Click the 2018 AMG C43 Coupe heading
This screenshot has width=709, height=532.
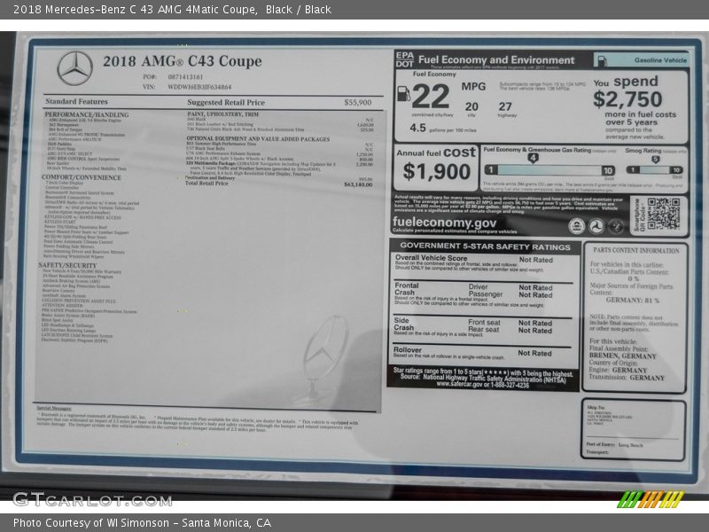pyautogui.click(x=183, y=61)
